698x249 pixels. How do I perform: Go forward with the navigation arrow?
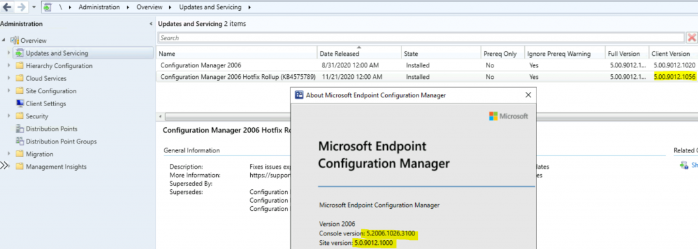21,7
